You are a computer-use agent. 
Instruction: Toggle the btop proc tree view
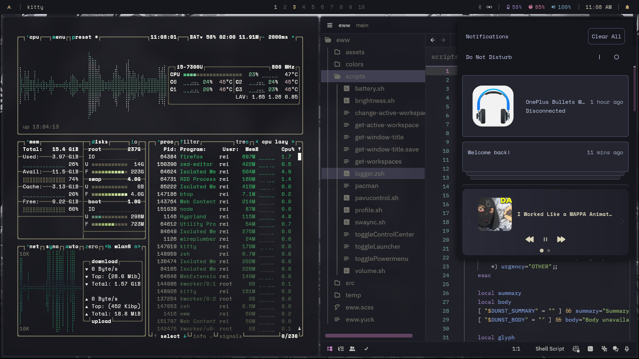click(242, 142)
